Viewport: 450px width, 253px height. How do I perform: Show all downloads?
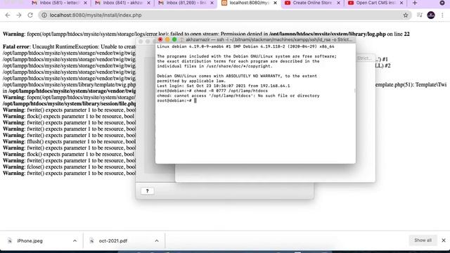click(x=423, y=240)
